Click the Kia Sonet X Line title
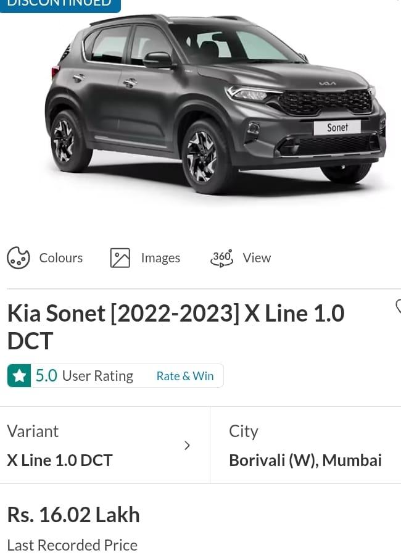This screenshot has height=558, width=401. tap(176, 327)
